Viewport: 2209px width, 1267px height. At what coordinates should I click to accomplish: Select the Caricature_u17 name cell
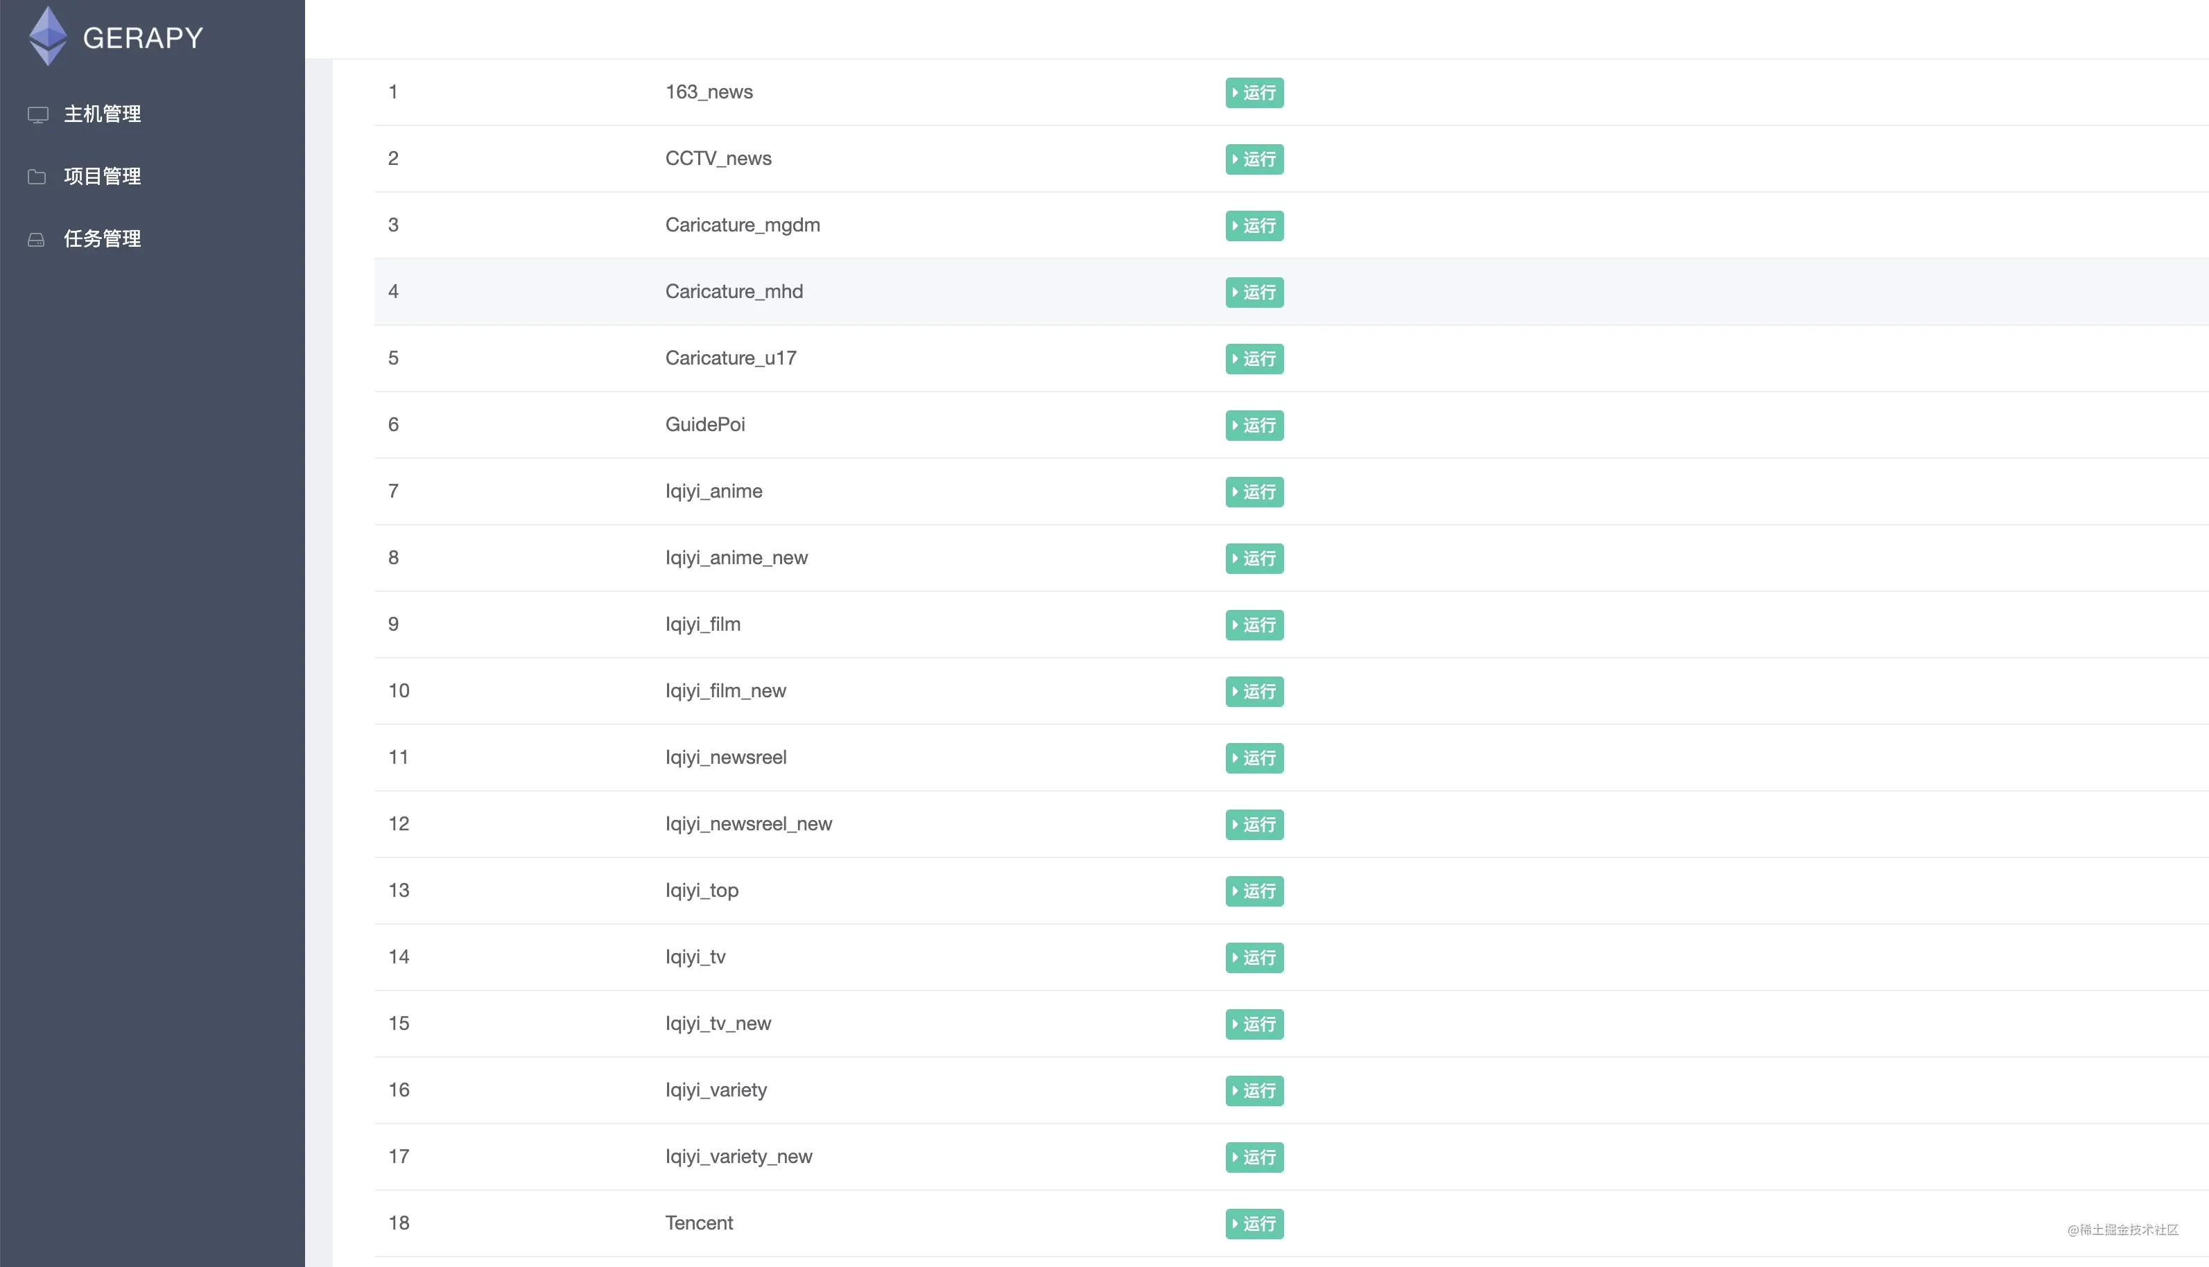730,358
